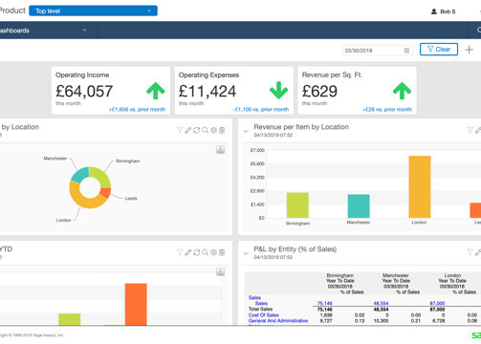
Task: Click the Clear filter button
Action: (439, 50)
